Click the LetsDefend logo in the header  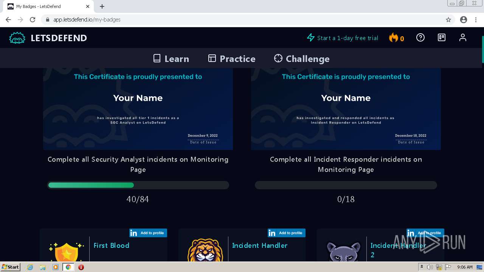coord(48,38)
